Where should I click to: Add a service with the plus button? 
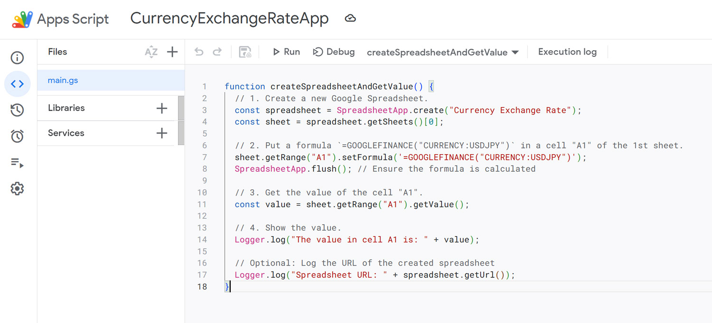point(162,133)
